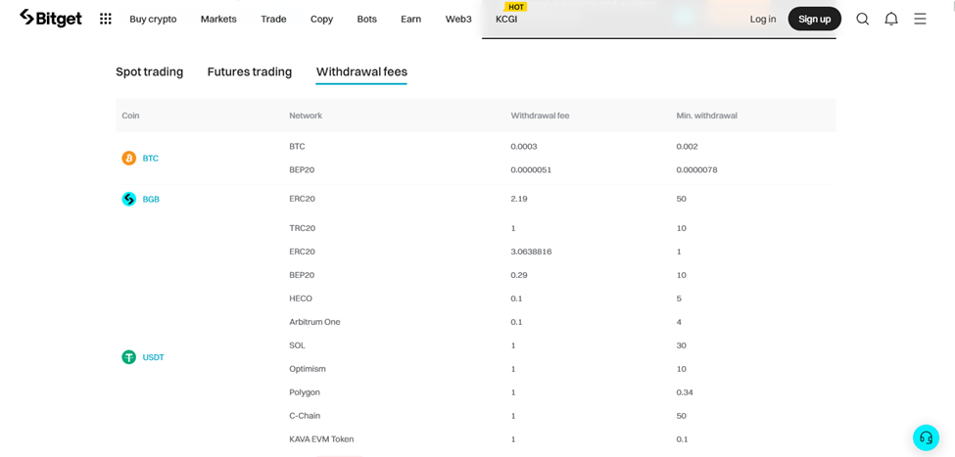Open the Trade menu
Viewport: 955px width, 457px height.
pos(273,19)
